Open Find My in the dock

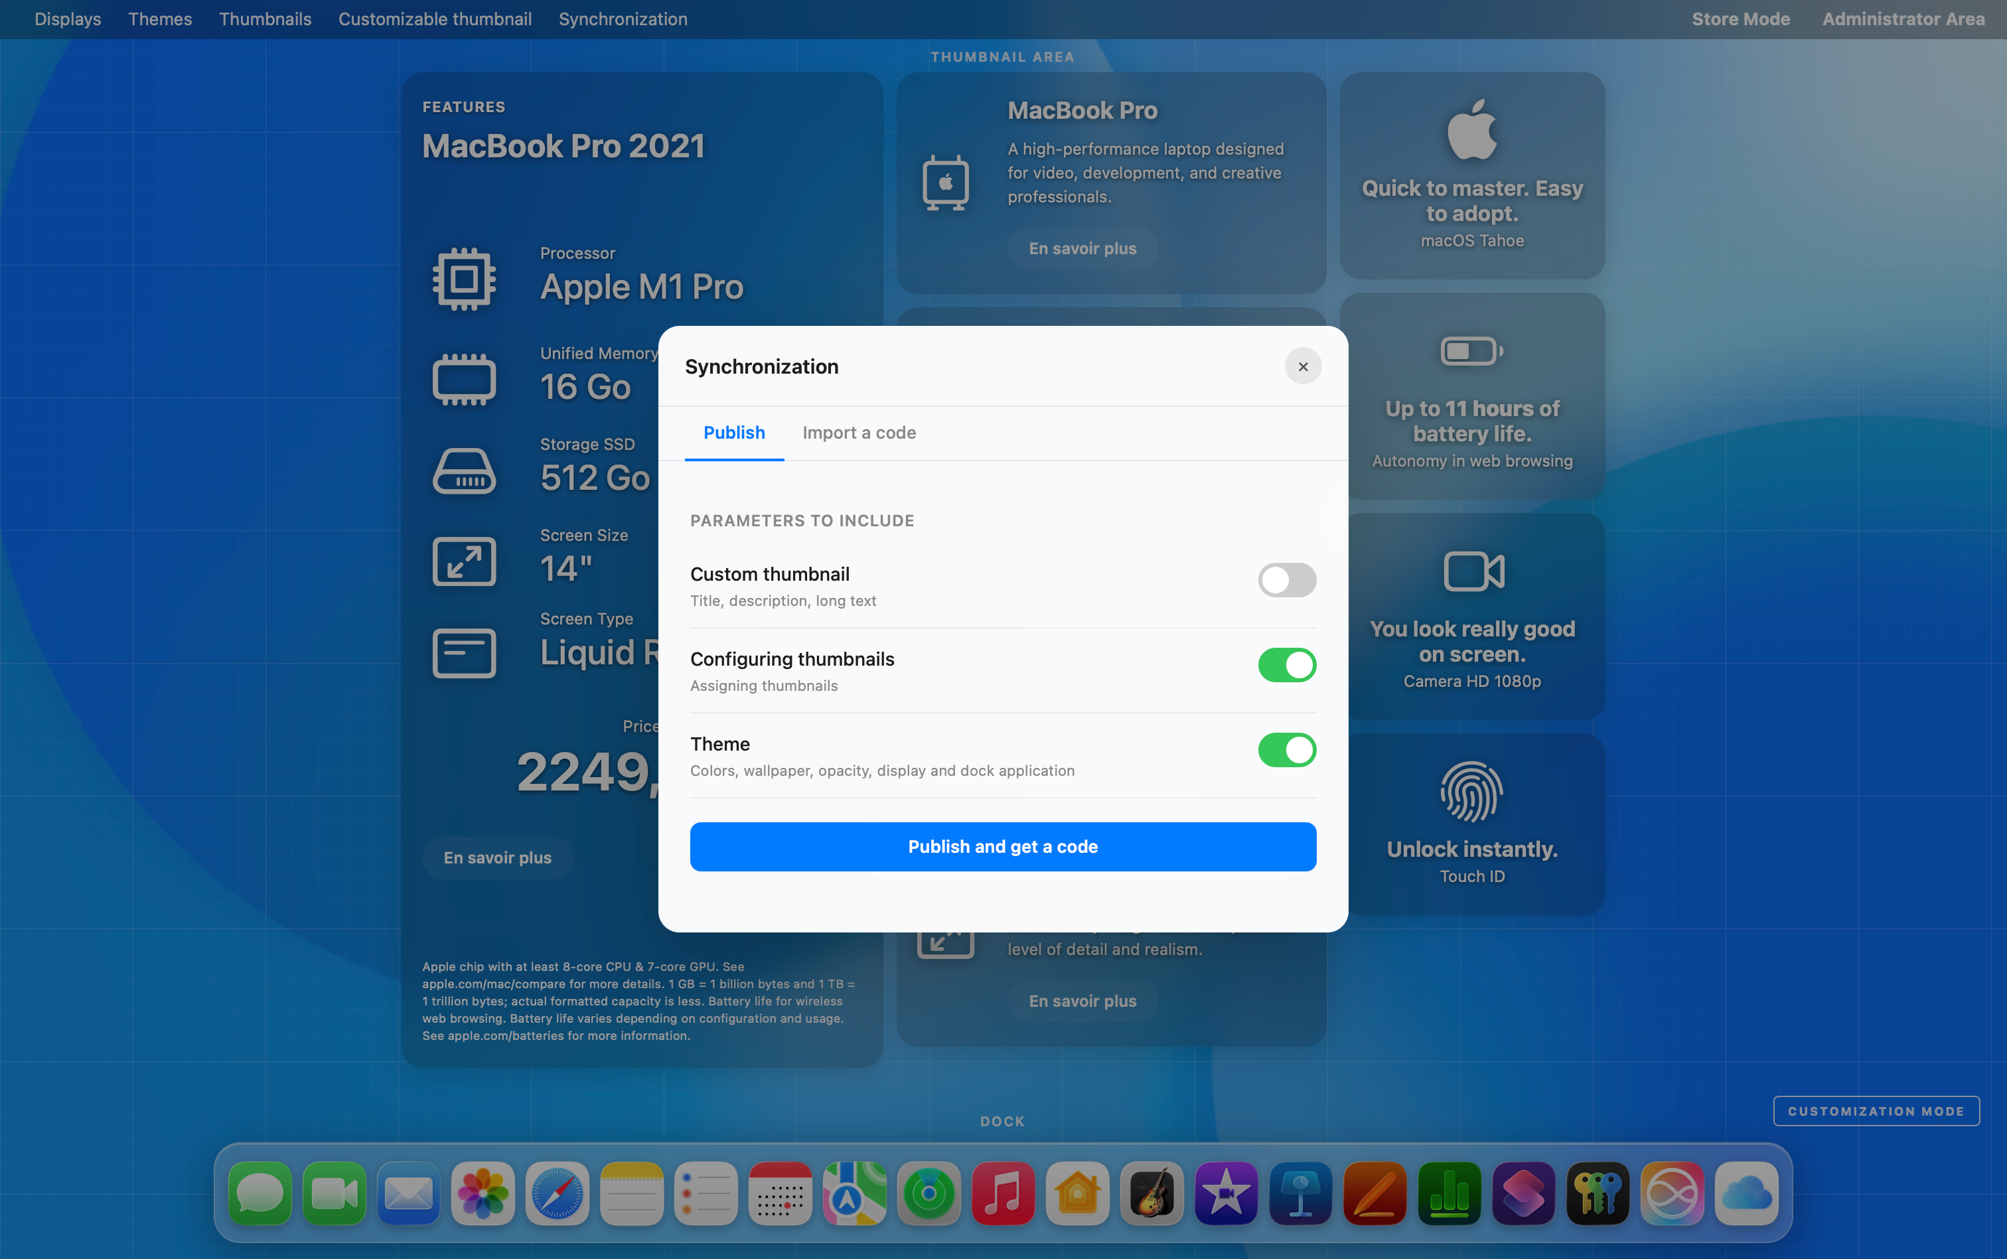click(929, 1193)
